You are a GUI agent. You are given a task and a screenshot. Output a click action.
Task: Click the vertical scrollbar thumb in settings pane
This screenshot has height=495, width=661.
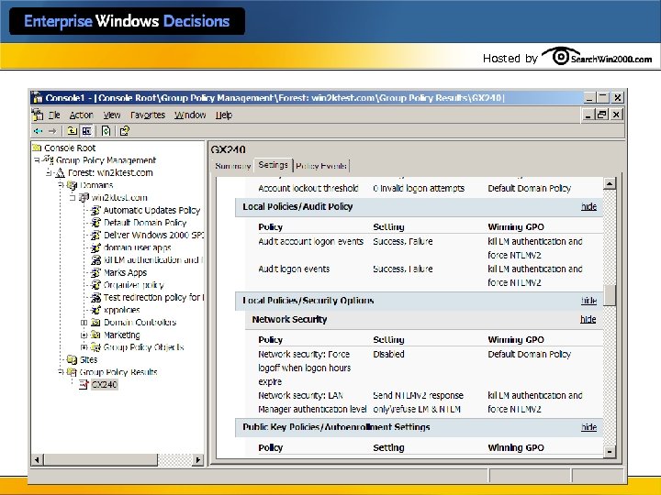(610, 295)
